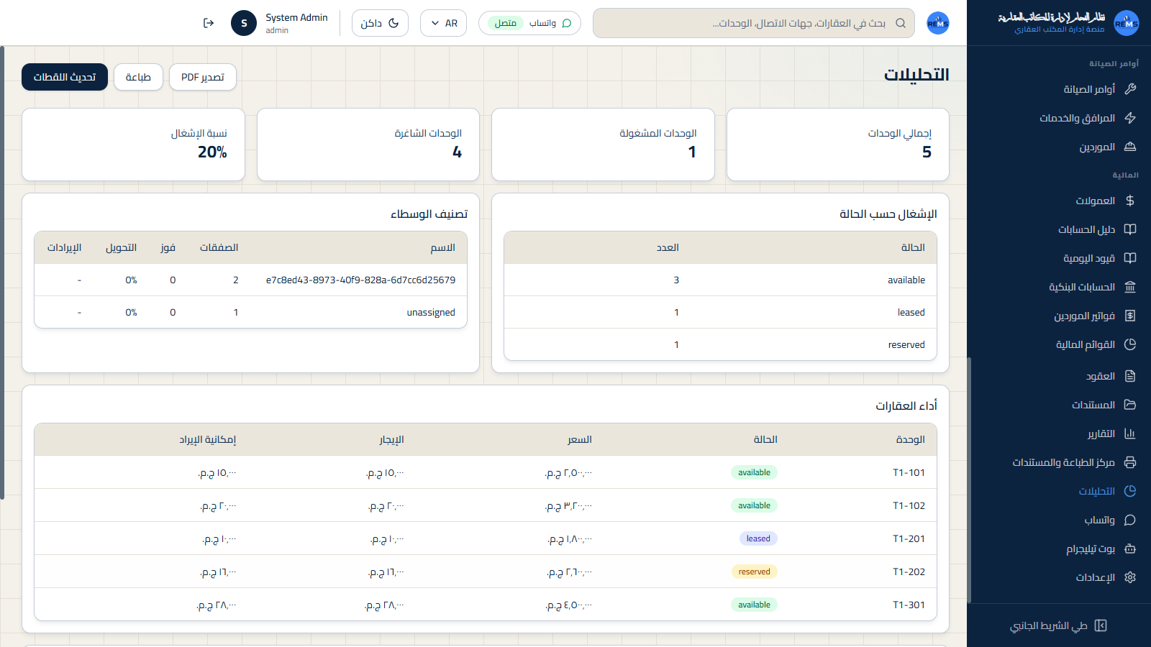Toggle dark mode with the moon button

[x=380, y=23]
